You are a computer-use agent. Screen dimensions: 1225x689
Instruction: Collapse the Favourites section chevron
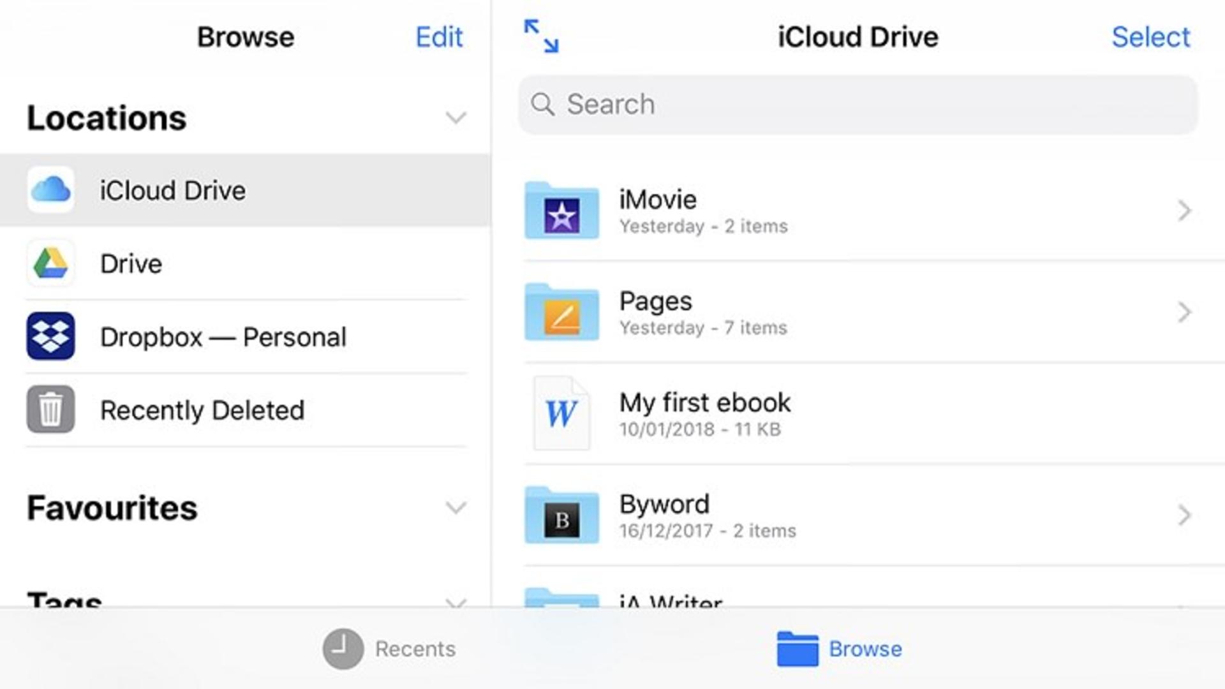pos(456,508)
